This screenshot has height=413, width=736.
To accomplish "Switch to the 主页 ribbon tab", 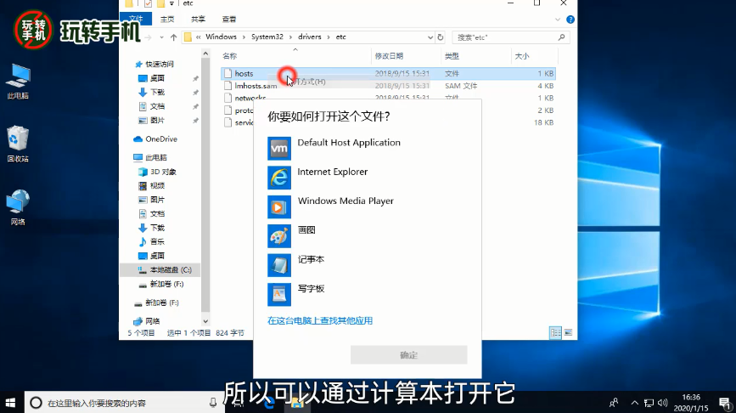I will point(167,20).
